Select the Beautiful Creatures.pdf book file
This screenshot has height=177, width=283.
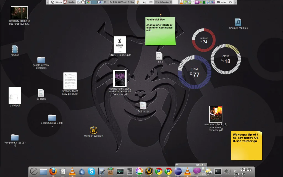pyautogui.click(x=120, y=79)
